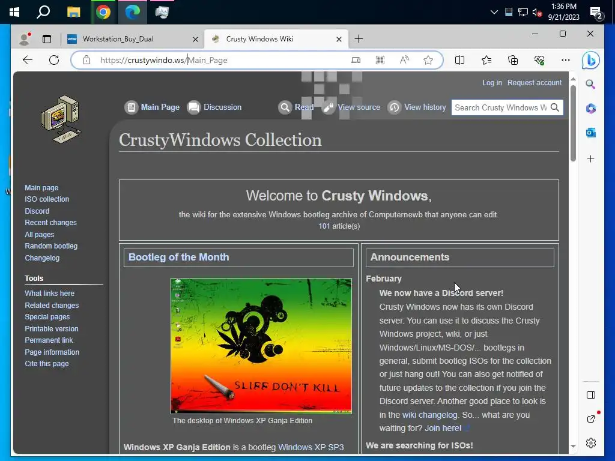This screenshot has width=615, height=461.
Task: Open Random bootleg link
Action: click(x=51, y=246)
